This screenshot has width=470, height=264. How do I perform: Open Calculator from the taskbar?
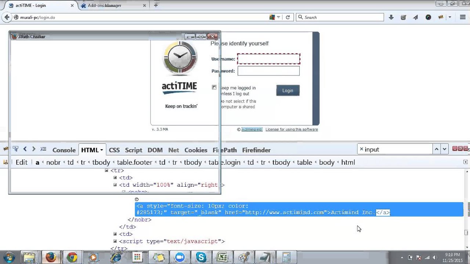tap(286, 257)
